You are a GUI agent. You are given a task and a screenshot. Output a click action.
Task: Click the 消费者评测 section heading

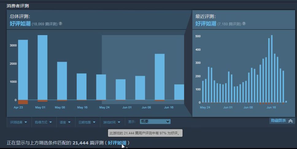pos(18,6)
